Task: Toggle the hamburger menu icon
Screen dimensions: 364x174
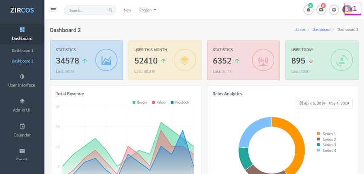Action: pyautogui.click(x=53, y=10)
